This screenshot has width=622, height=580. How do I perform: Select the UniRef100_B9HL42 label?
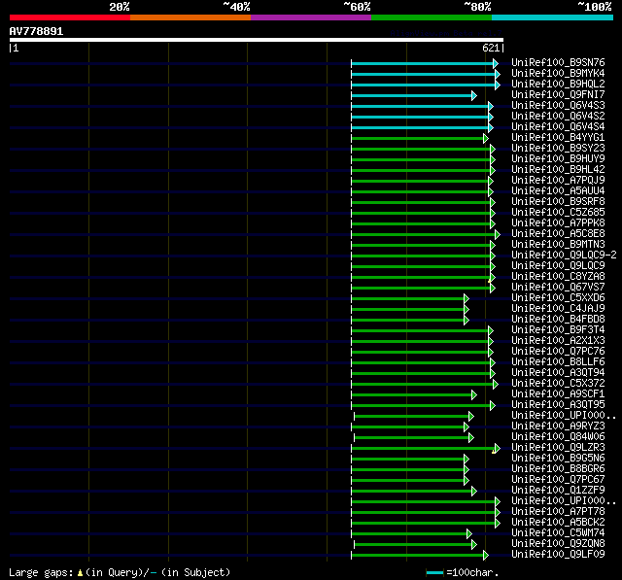point(558,170)
